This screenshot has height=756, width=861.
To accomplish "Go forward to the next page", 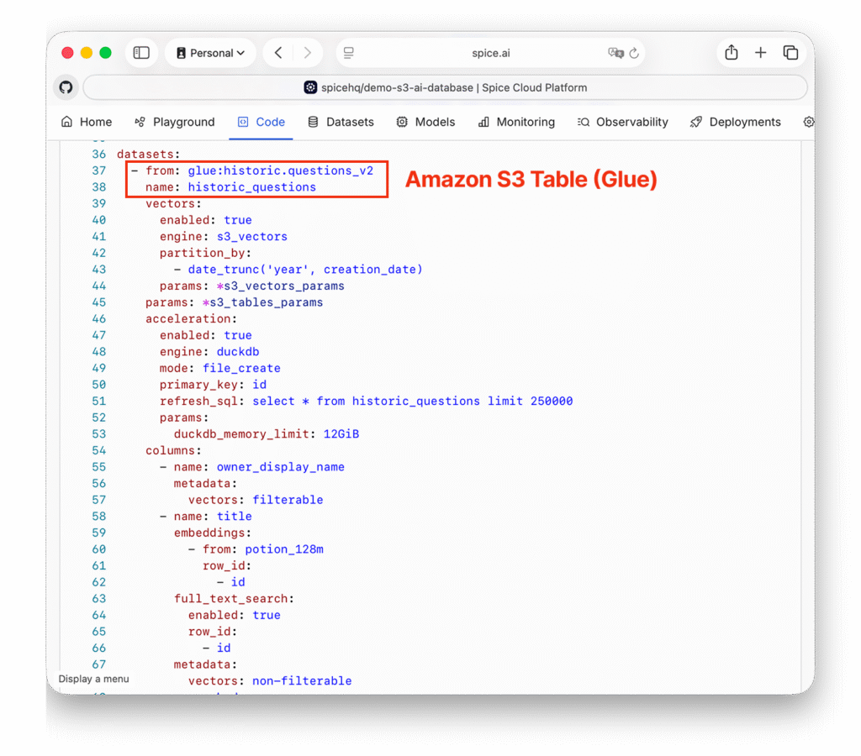I will [307, 53].
